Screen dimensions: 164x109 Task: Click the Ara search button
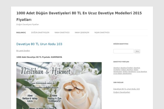point(137,51)
